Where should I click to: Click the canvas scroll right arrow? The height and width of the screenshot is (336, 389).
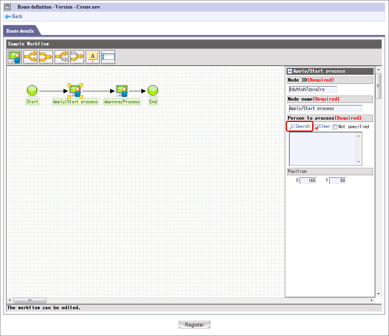click(371, 300)
